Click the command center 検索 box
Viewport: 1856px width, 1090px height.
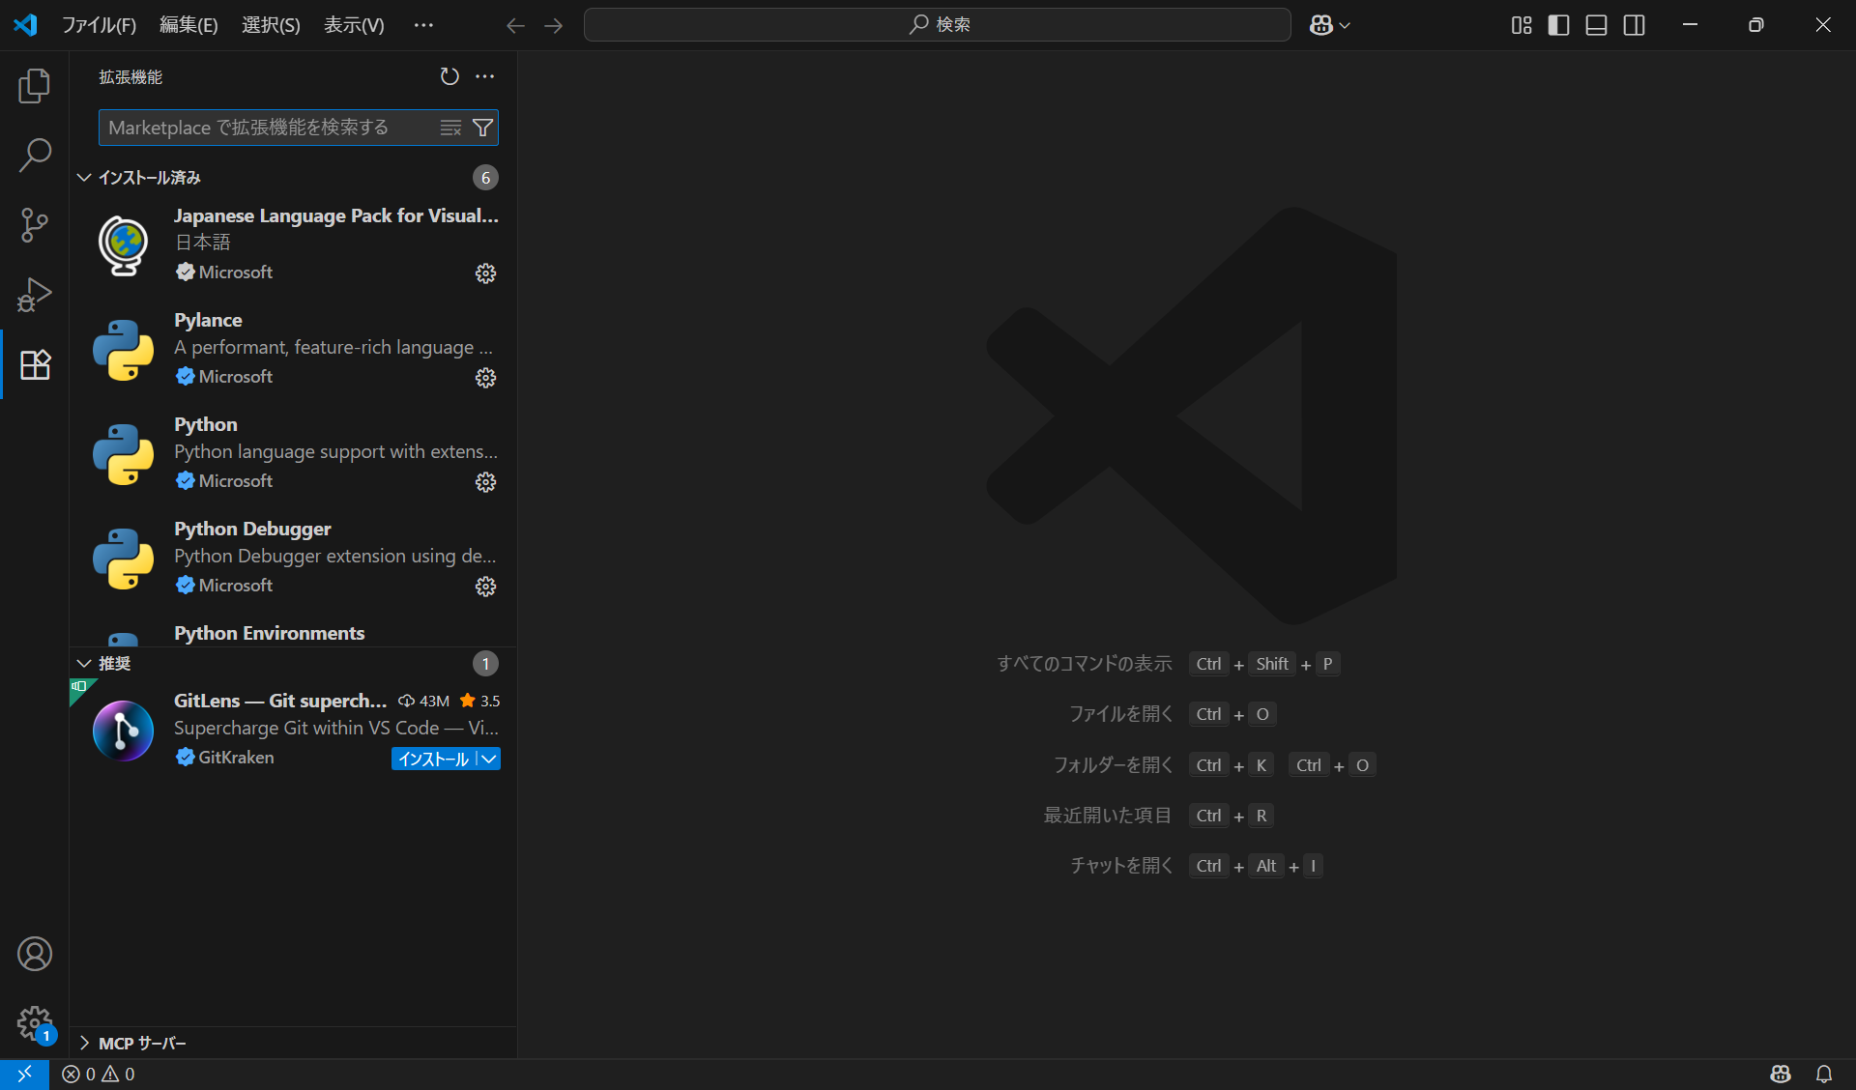pyautogui.click(x=938, y=25)
